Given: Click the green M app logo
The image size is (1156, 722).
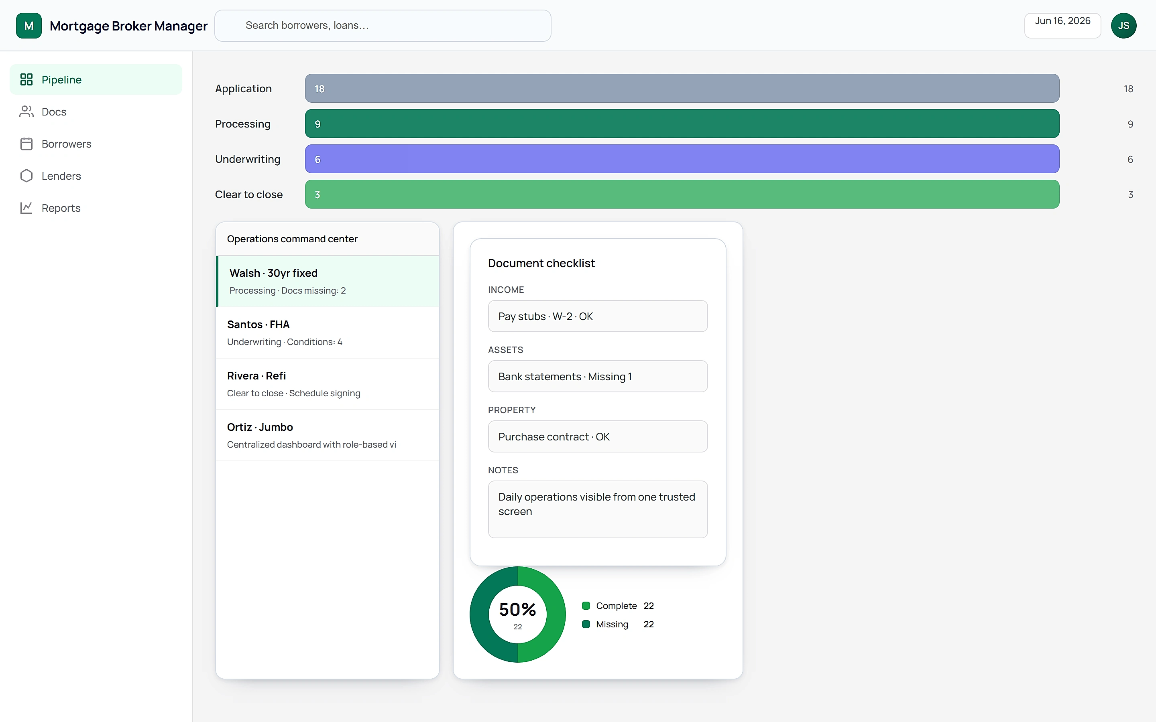Looking at the screenshot, I should click(28, 26).
